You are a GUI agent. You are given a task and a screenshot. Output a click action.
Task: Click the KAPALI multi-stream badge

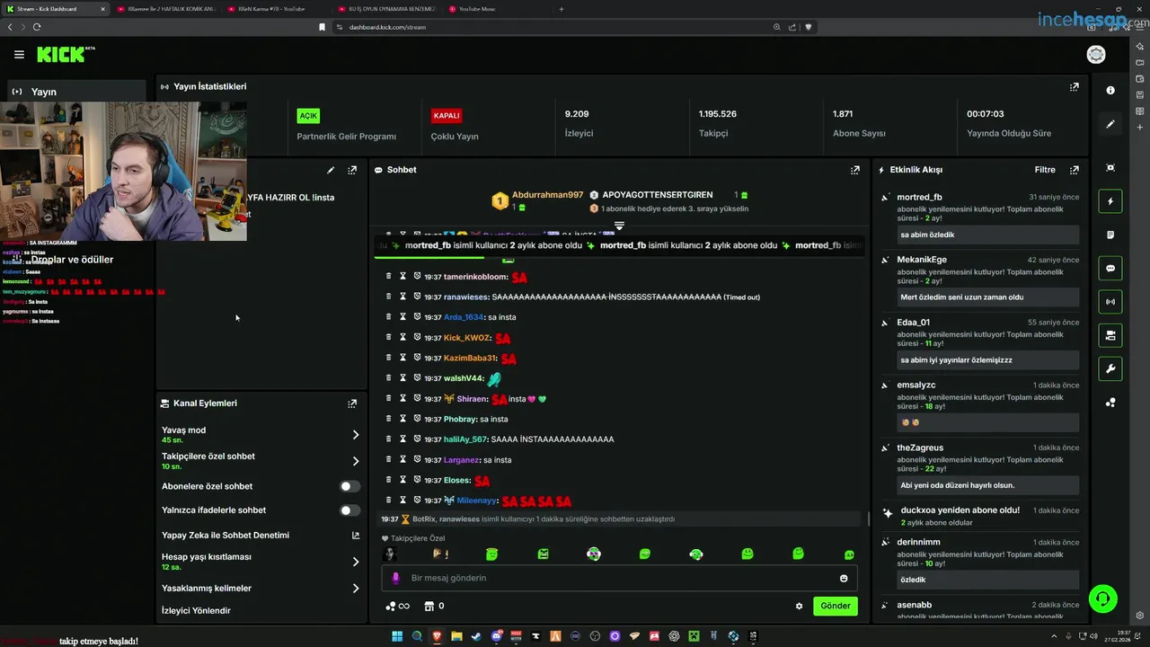(447, 116)
